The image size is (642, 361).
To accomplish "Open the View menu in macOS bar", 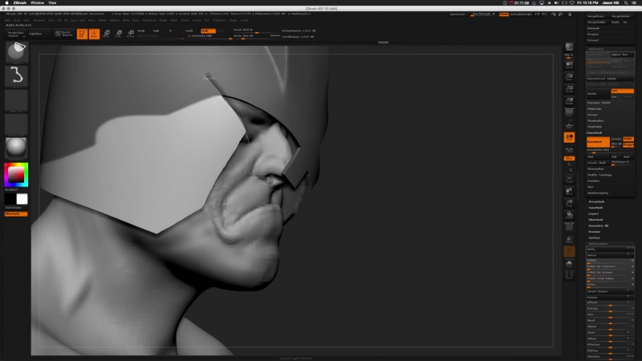I will (x=52, y=2).
